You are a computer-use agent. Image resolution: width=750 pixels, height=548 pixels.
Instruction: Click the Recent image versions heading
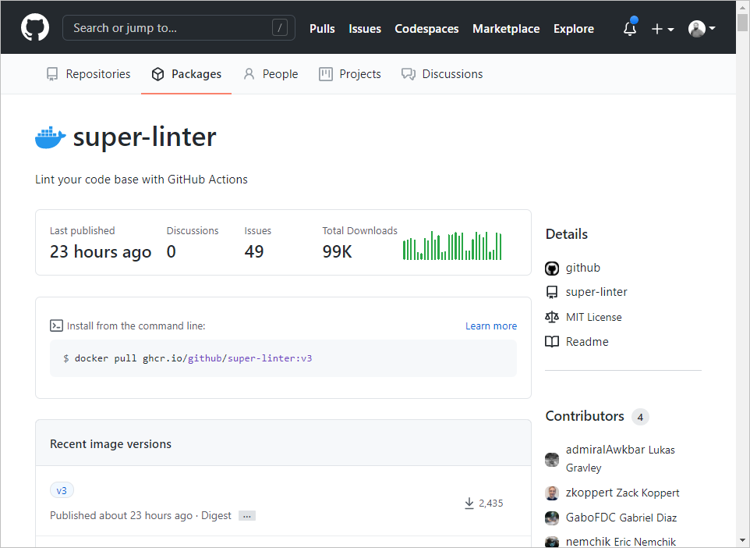(x=111, y=444)
